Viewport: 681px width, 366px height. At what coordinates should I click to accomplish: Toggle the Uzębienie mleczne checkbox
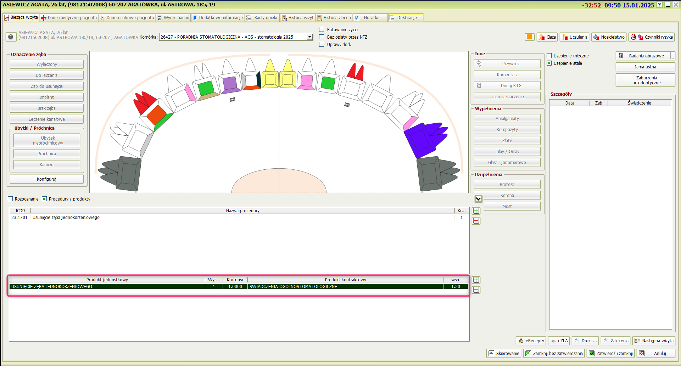549,56
